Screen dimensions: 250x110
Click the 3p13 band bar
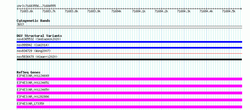(x=129, y=27)
